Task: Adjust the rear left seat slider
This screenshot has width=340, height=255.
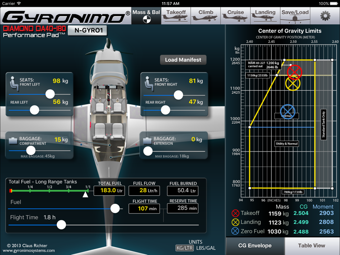Action: [x=34, y=110]
